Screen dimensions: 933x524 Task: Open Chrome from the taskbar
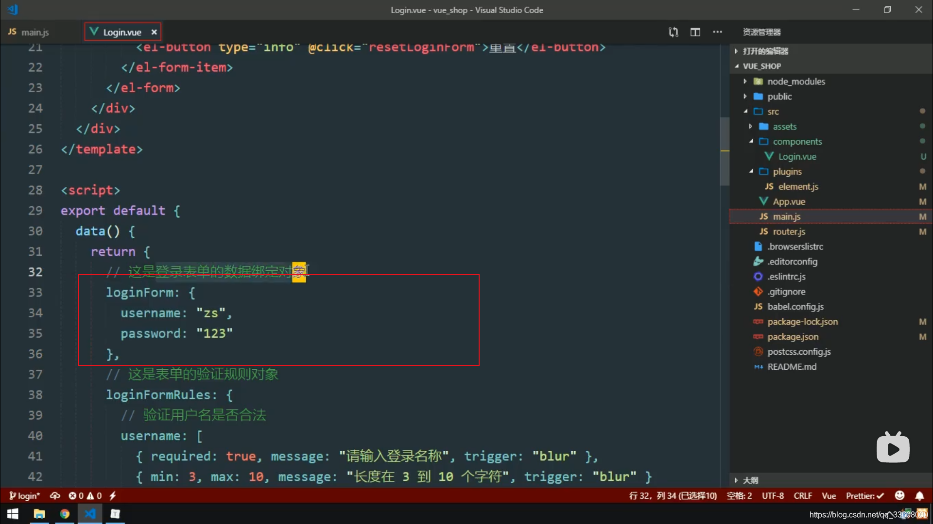[65, 514]
